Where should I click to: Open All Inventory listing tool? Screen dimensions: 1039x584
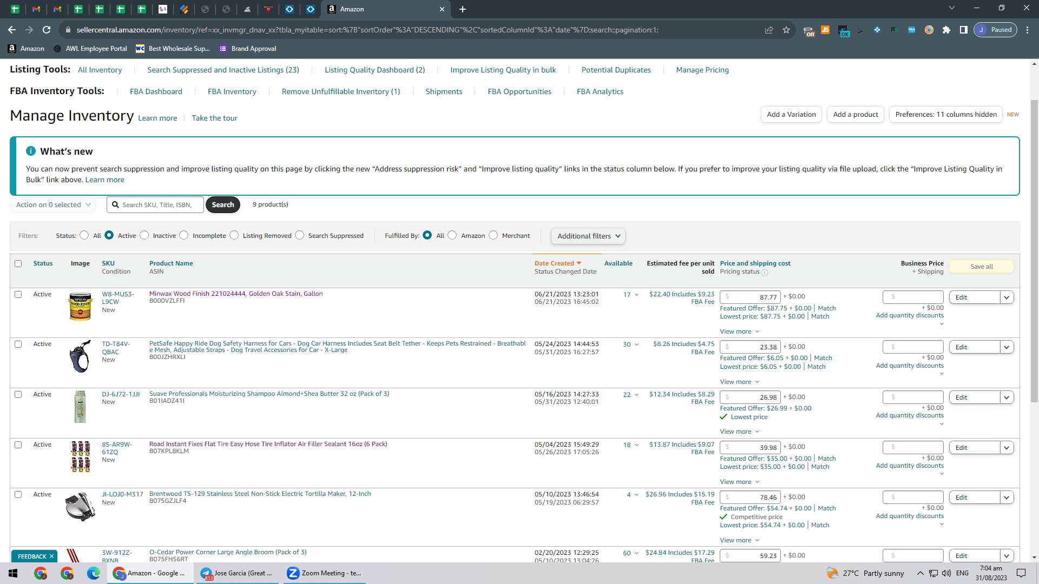point(100,70)
